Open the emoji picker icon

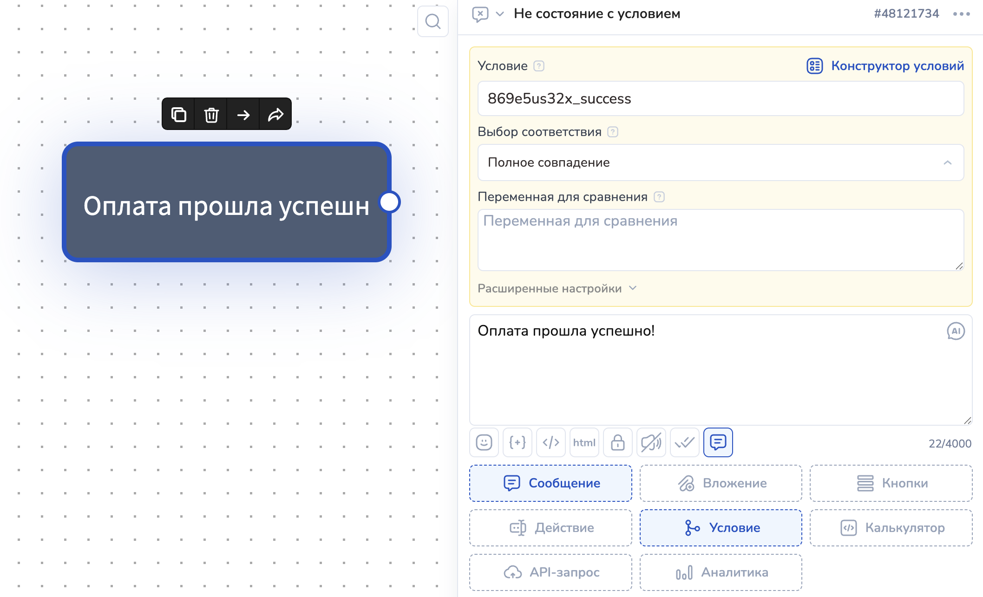(x=484, y=442)
